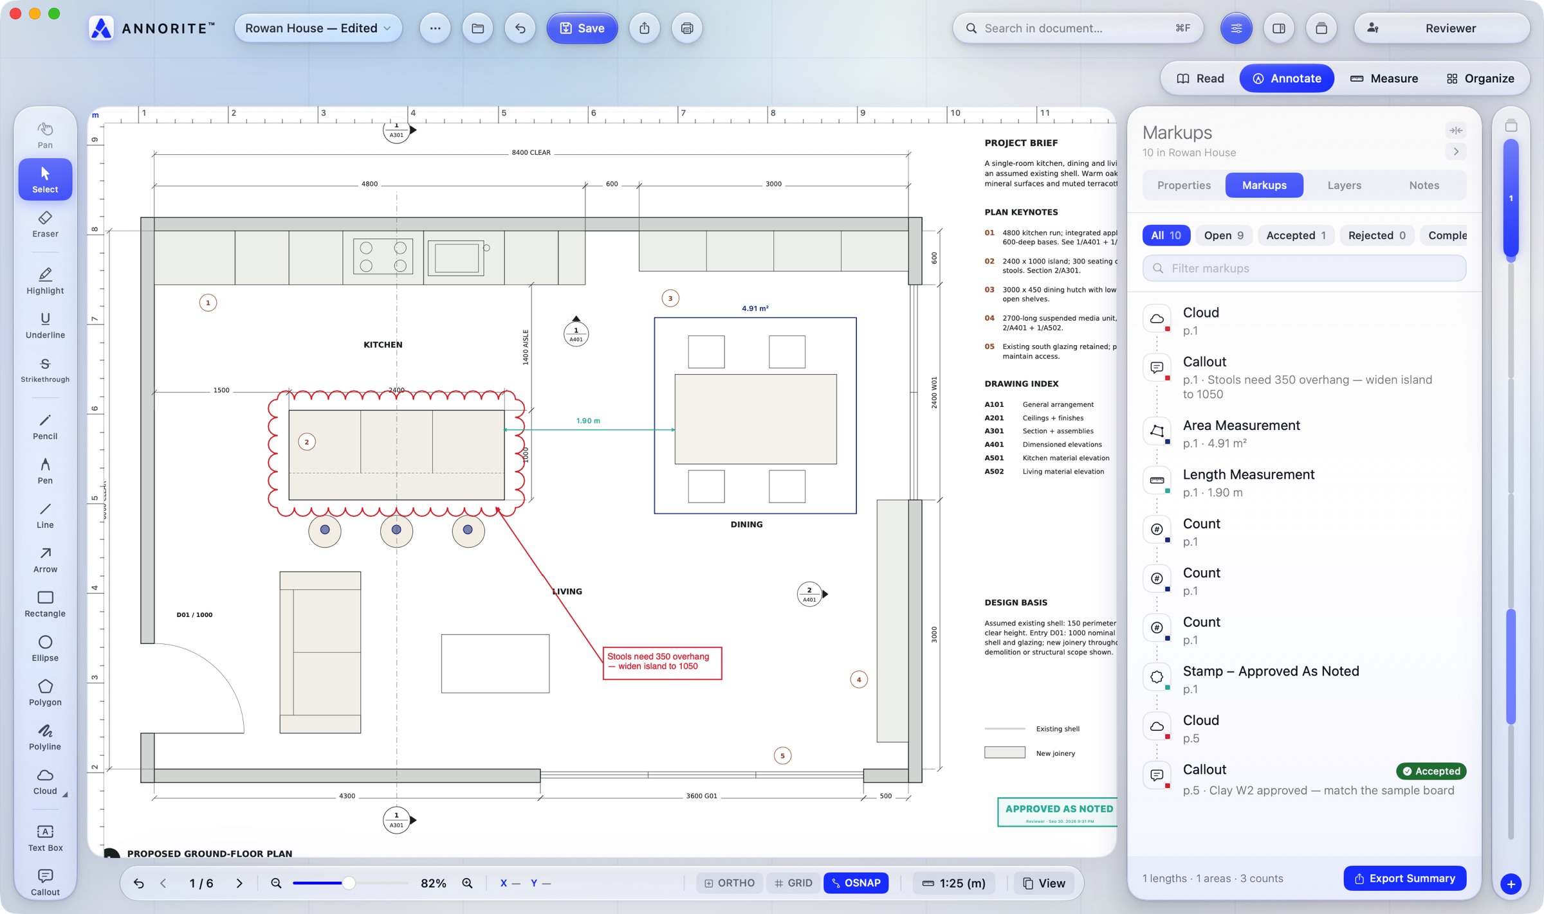Screen dimensions: 1544x914
Task: Toggle the GRID display
Action: 793,883
